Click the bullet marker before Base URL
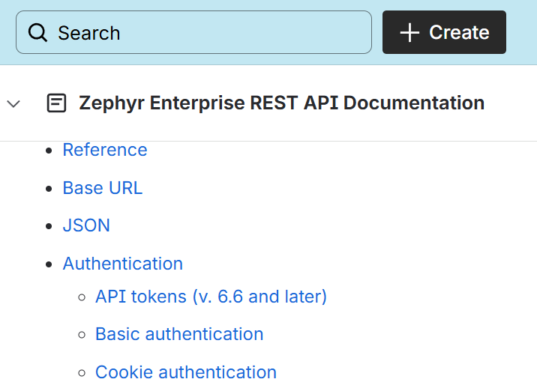The width and height of the screenshot is (537, 379). [49, 189]
